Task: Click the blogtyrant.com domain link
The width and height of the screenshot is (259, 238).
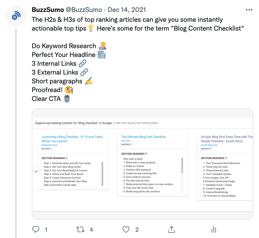Action: 49,145
